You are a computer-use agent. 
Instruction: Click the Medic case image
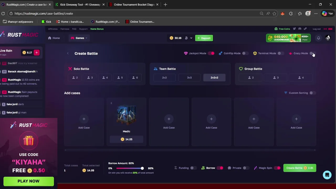pos(127,115)
